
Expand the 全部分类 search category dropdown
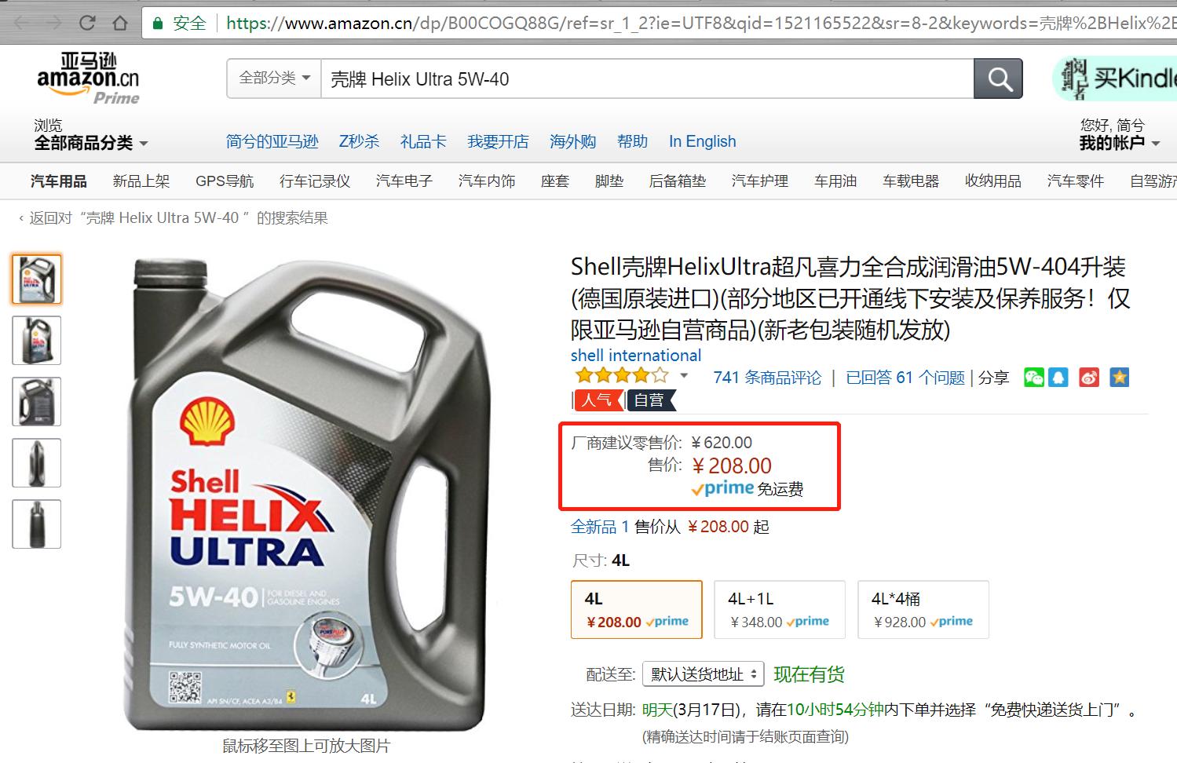pos(274,78)
